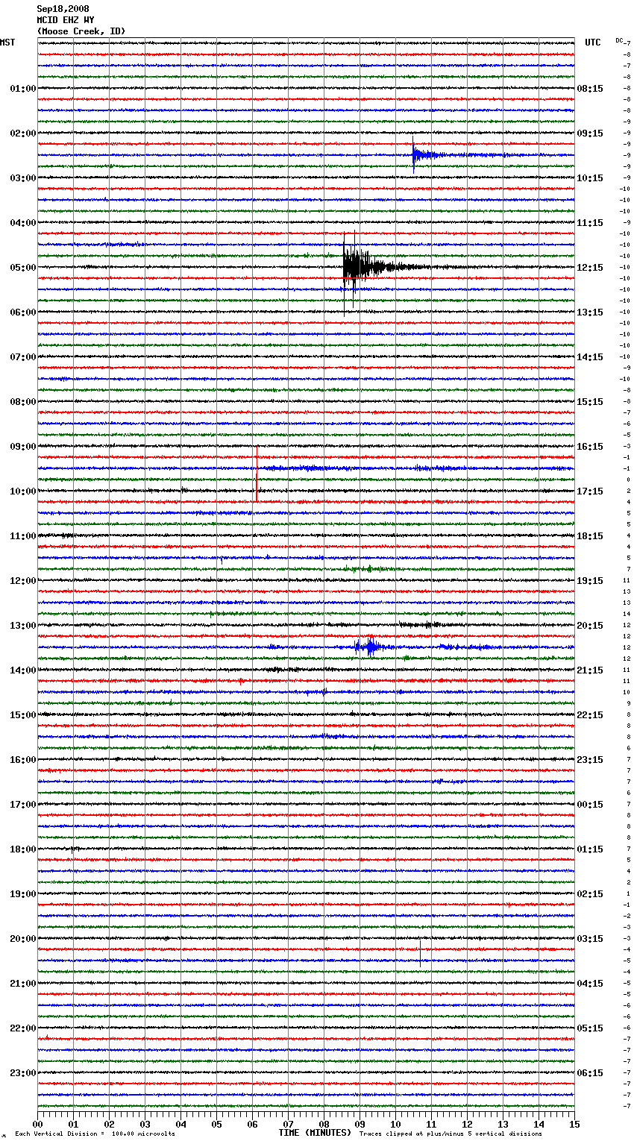
Task: Click the 16:15 UTC time label
Action: [590, 447]
